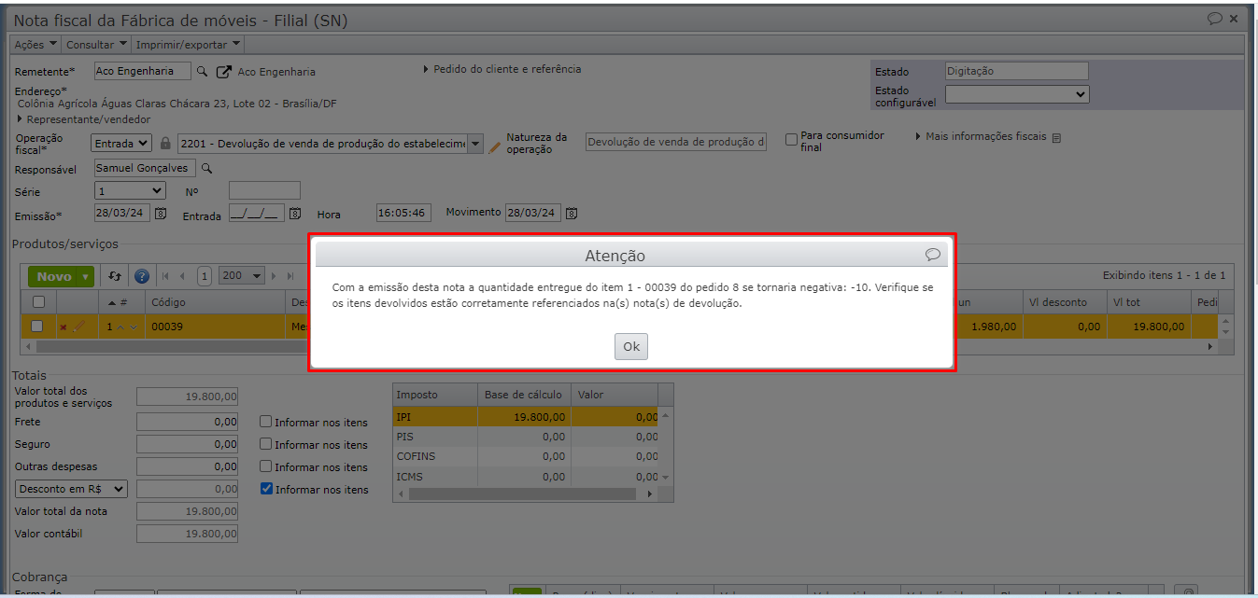Open the Desconto em R$ dropdown
Image resolution: width=1258 pixels, height=598 pixels.
pos(72,489)
